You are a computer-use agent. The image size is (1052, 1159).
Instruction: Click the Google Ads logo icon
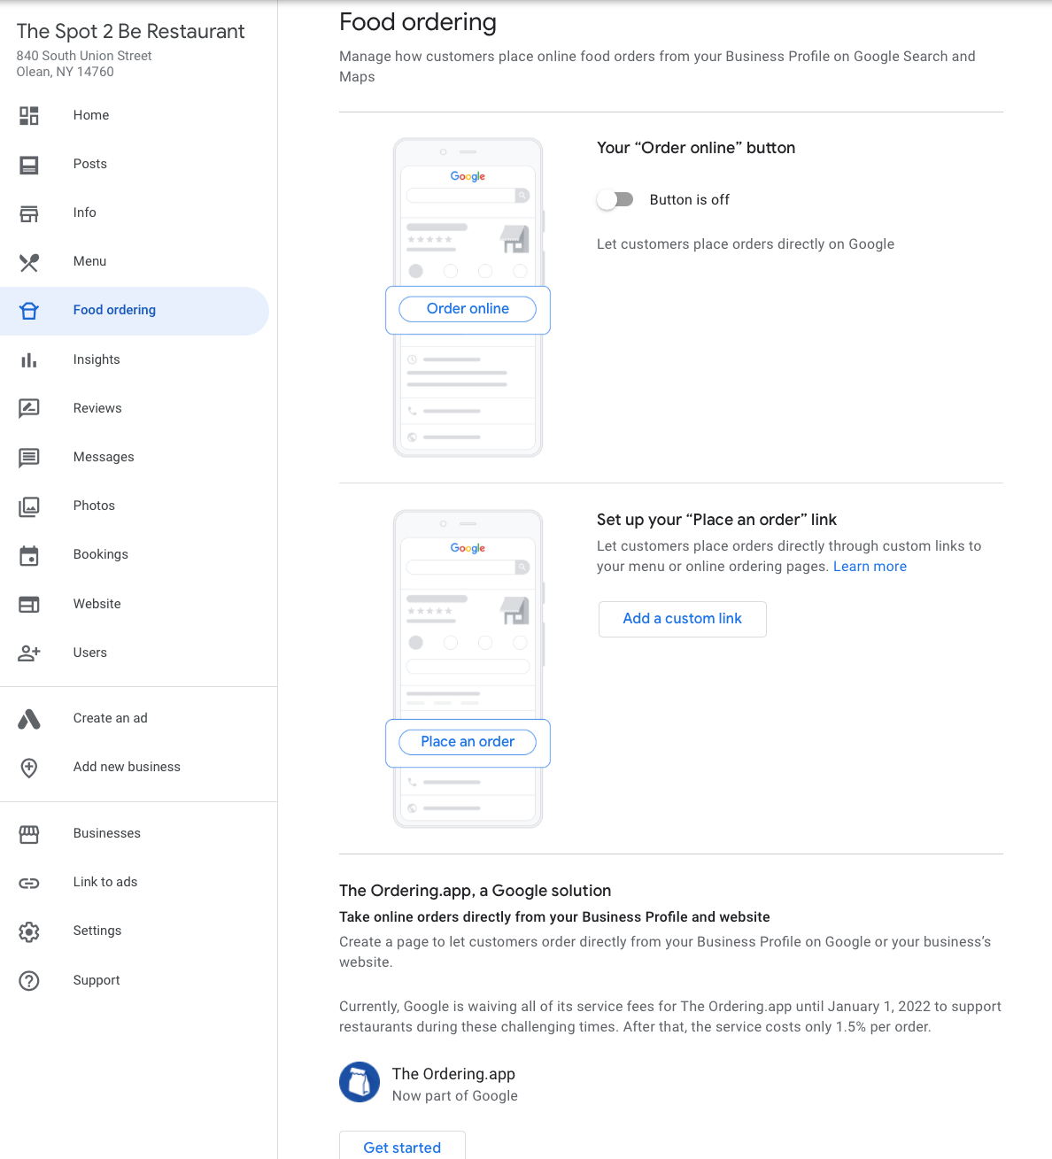29,719
